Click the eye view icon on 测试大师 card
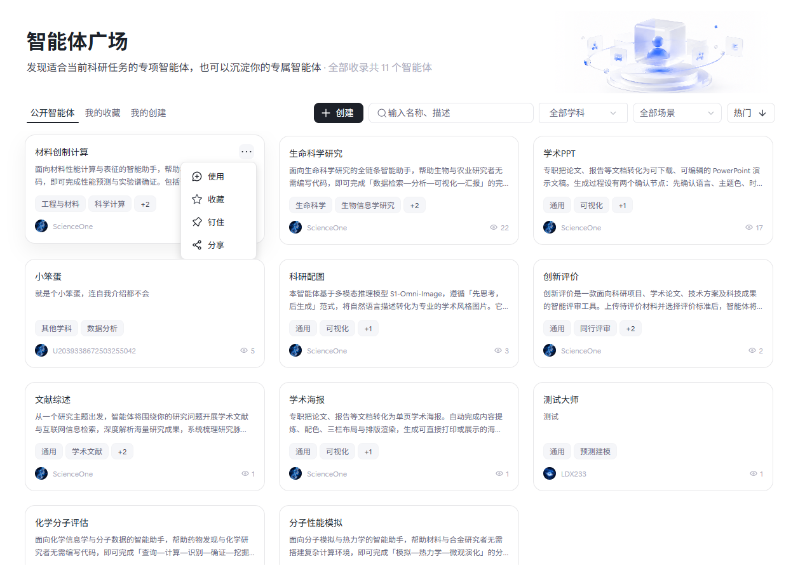Image resolution: width=812 pixels, height=573 pixels. pos(754,473)
